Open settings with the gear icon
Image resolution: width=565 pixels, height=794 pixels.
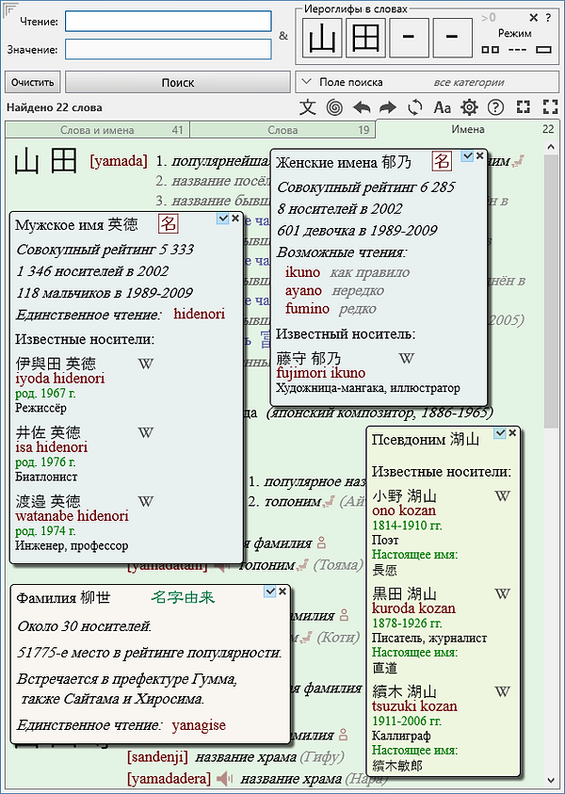tap(469, 107)
